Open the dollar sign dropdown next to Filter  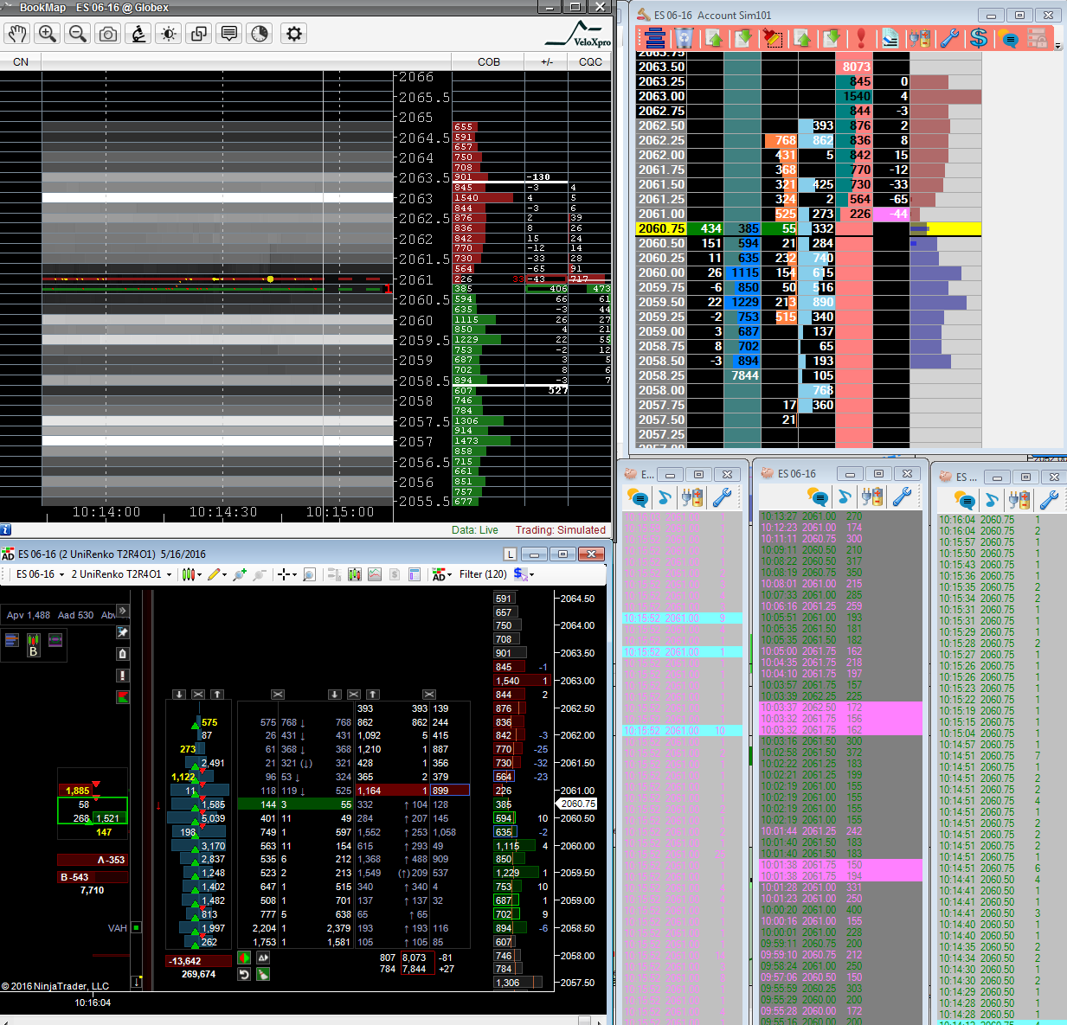[x=524, y=574]
